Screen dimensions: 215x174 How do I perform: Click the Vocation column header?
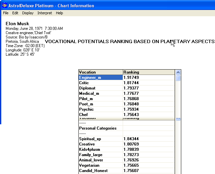coord(101,72)
